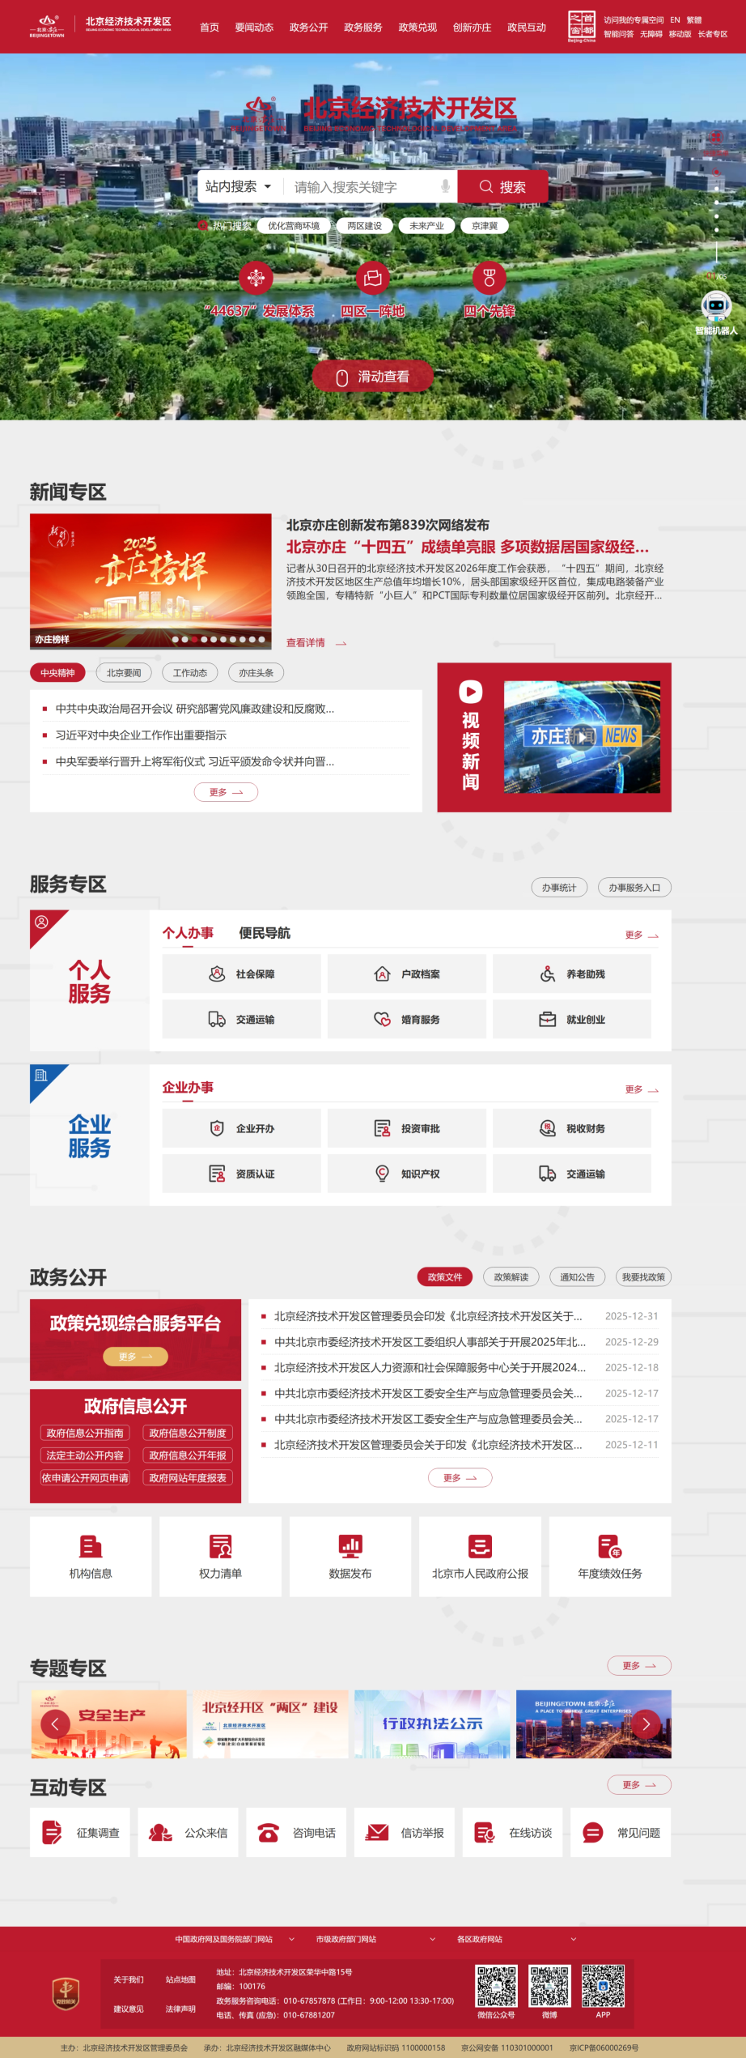The height and width of the screenshot is (2058, 746).
Task: Open 投资审批 enterprise service
Action: coord(406,1128)
